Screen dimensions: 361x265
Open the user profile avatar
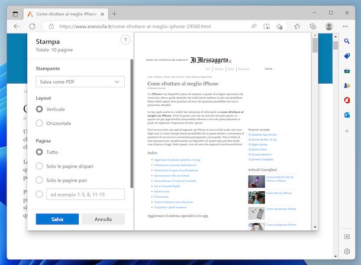(x=329, y=27)
